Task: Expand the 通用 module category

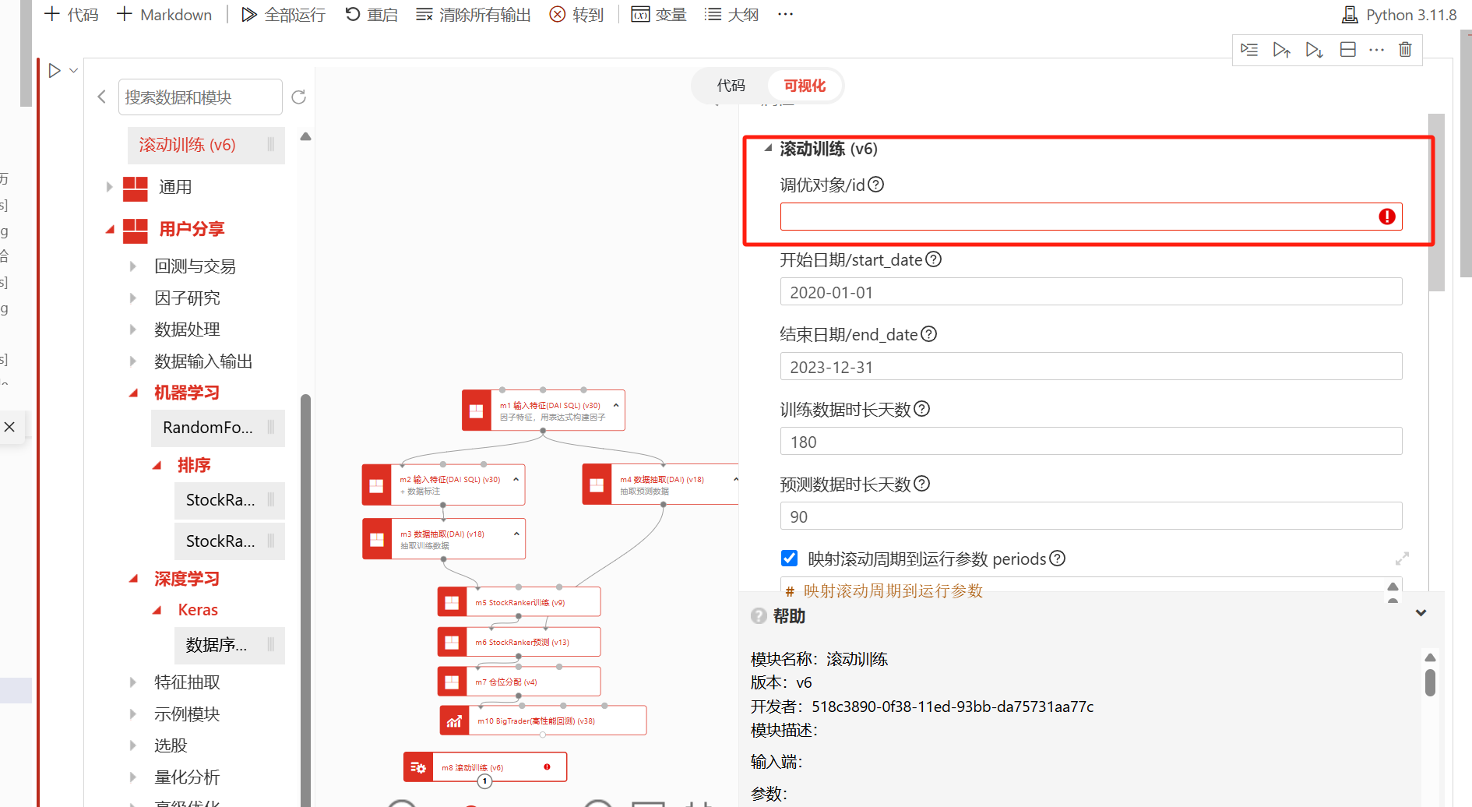Action: tap(109, 187)
